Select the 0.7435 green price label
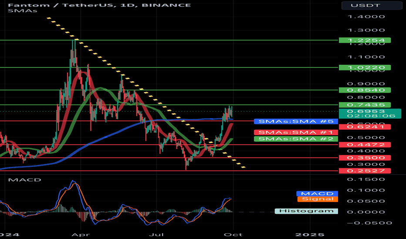This screenshot has width=406, height=239. (x=365, y=105)
